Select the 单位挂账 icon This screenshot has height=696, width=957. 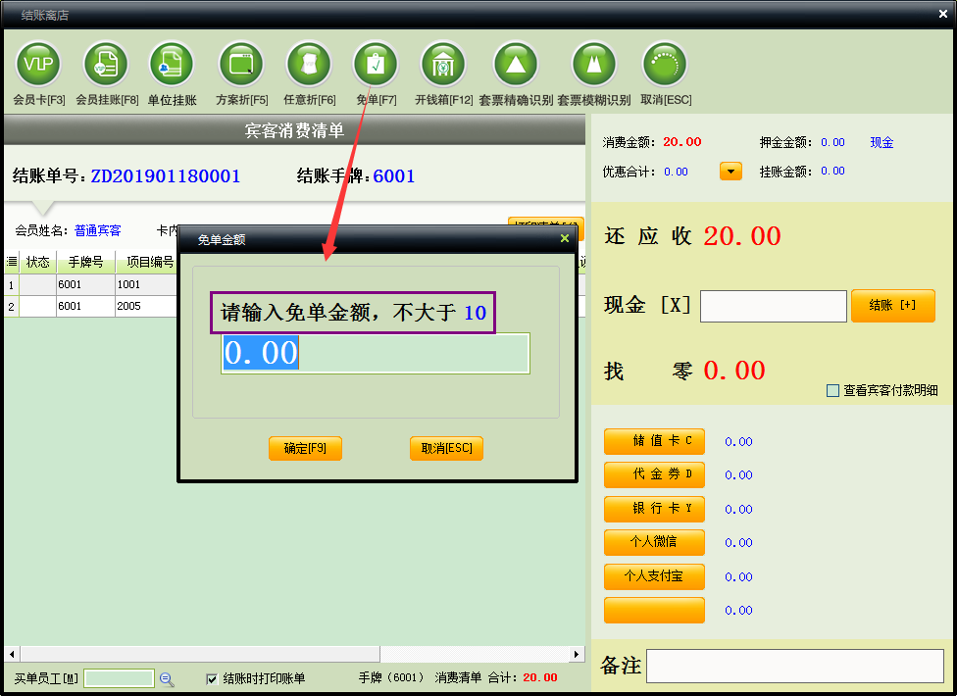click(x=172, y=65)
